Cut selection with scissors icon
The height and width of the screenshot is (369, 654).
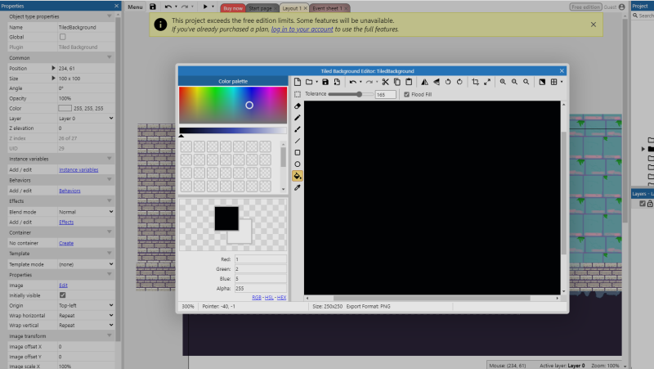(x=385, y=82)
